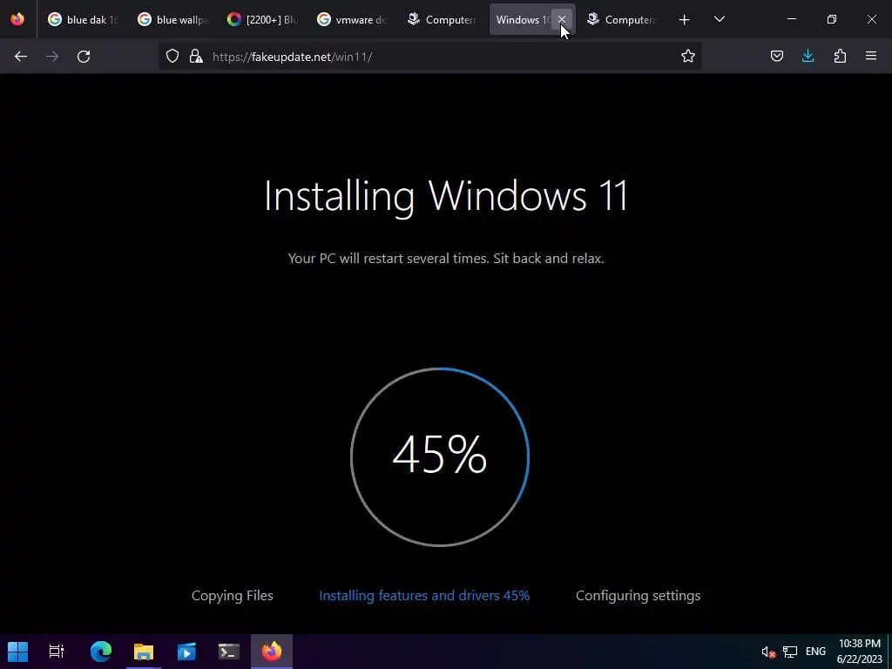Open the network tray icon

(x=789, y=652)
